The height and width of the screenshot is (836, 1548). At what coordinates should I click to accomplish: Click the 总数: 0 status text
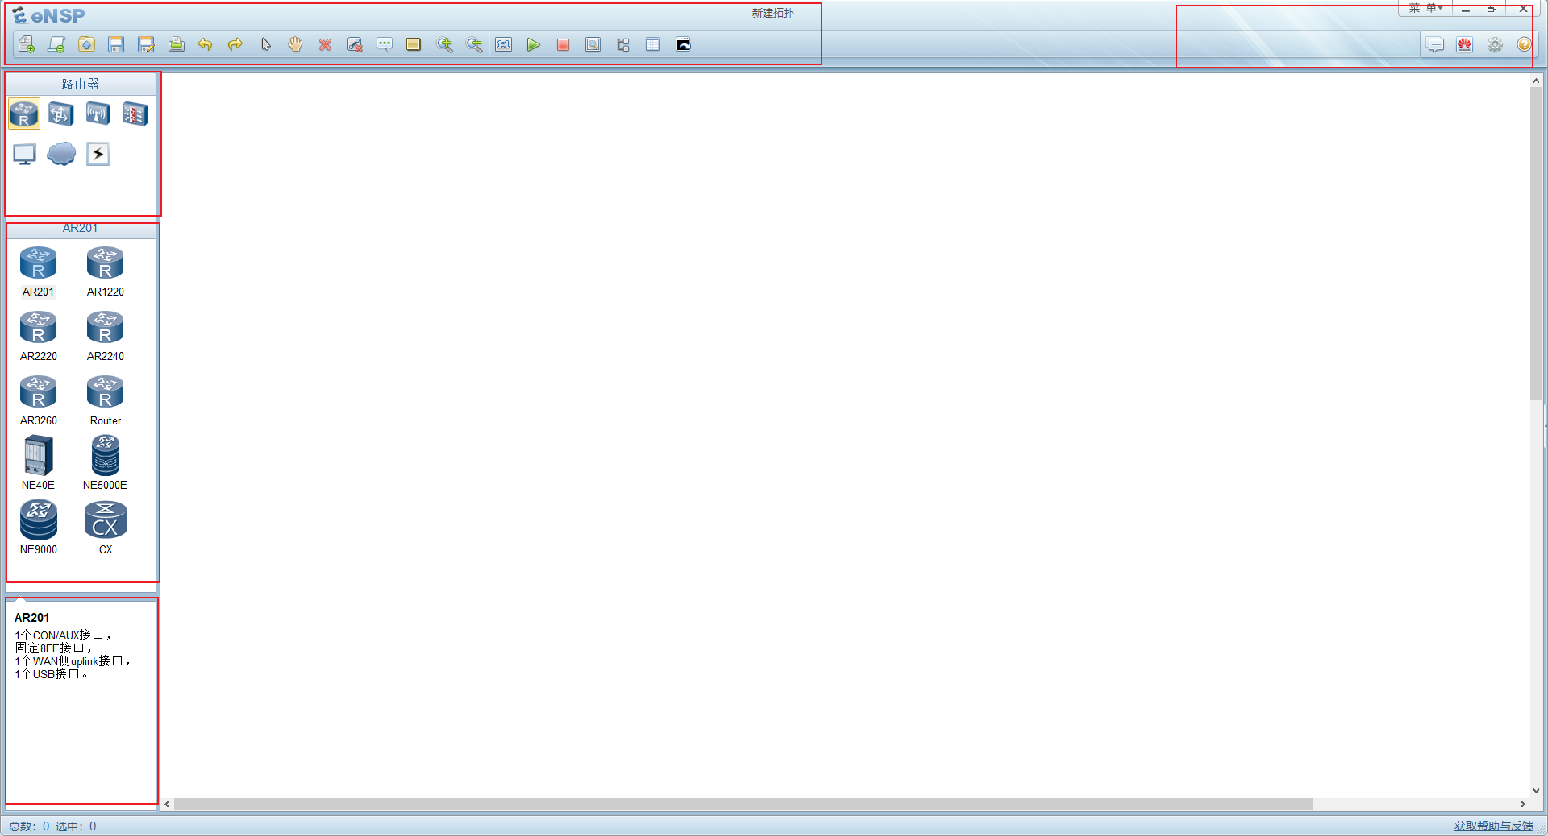29,826
